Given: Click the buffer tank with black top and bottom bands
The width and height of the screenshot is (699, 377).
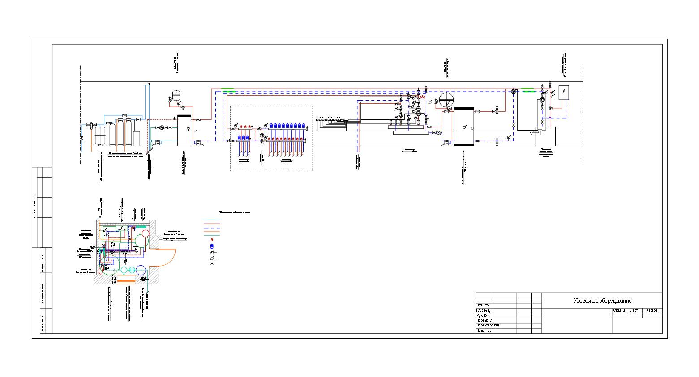Looking at the screenshot, I should (x=463, y=127).
